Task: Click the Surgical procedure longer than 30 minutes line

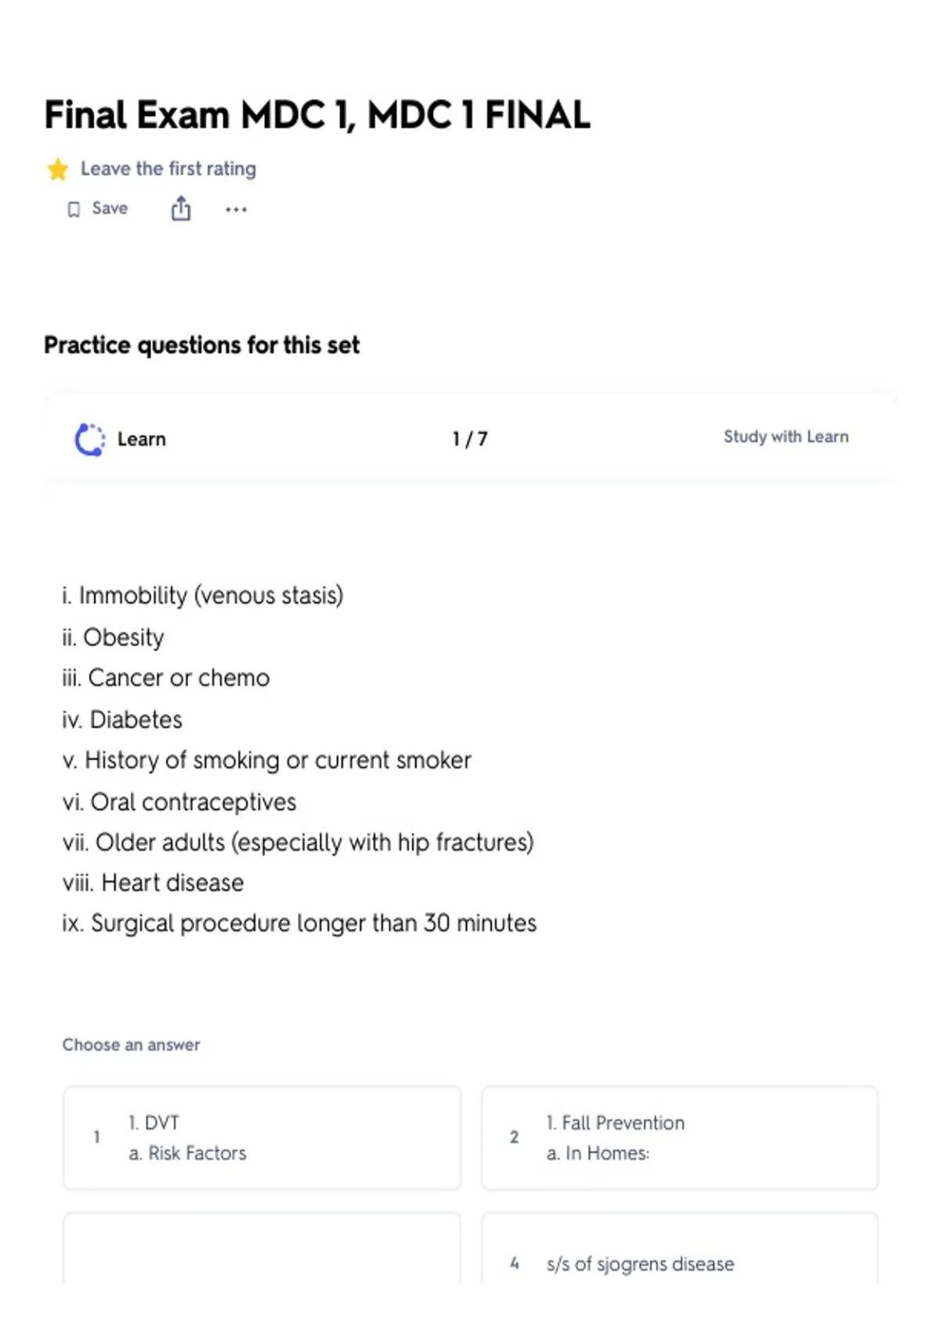Action: (x=300, y=924)
